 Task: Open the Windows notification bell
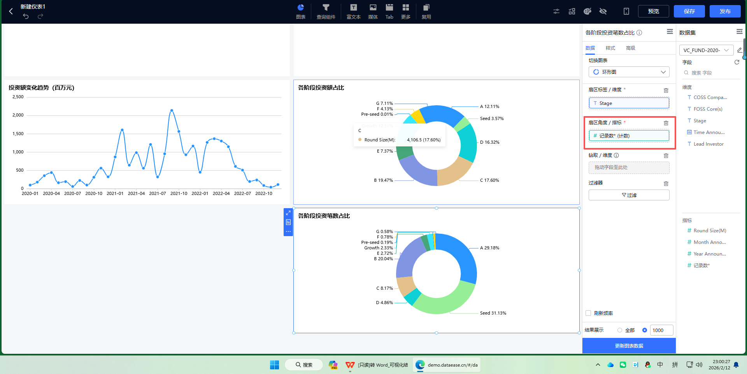[736, 365]
